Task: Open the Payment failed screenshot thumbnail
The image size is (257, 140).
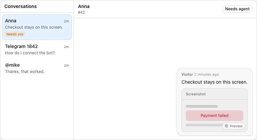Action: (x=215, y=110)
